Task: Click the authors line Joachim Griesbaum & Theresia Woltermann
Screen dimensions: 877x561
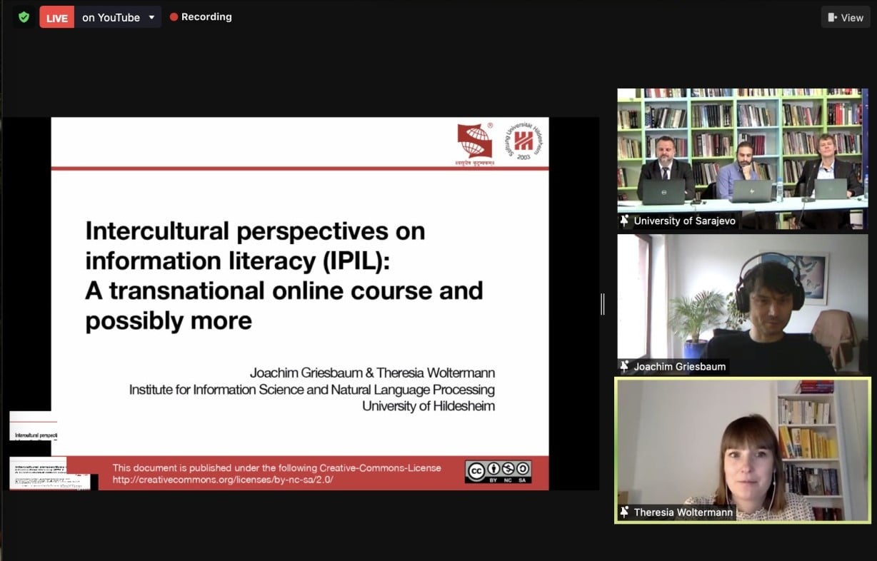Action: point(372,373)
